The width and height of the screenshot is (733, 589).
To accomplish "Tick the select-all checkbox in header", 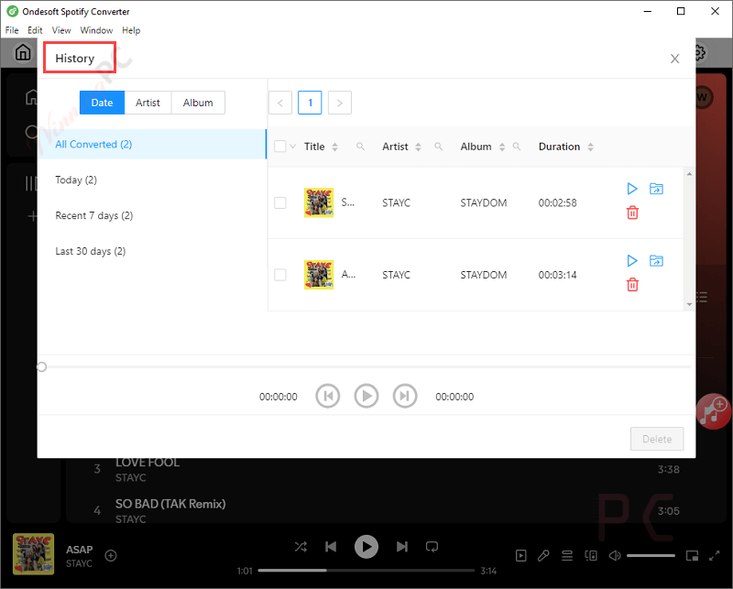I will 280,147.
